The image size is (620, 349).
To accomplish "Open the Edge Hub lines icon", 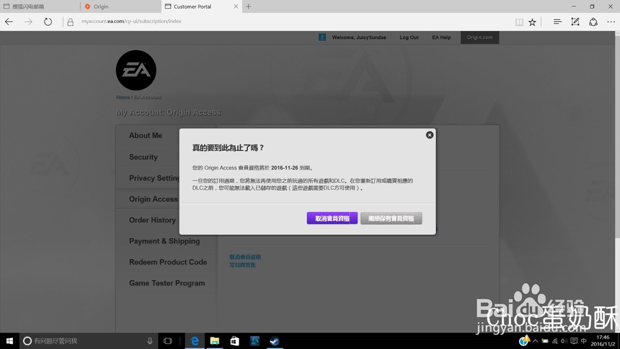I will click(557, 22).
